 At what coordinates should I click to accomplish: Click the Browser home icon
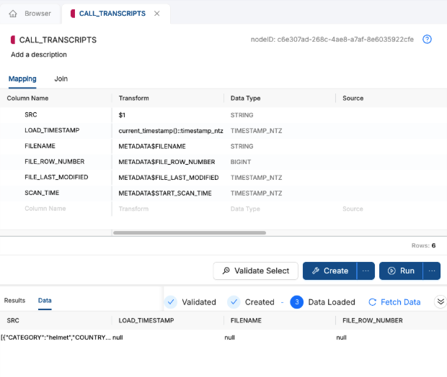[13, 14]
